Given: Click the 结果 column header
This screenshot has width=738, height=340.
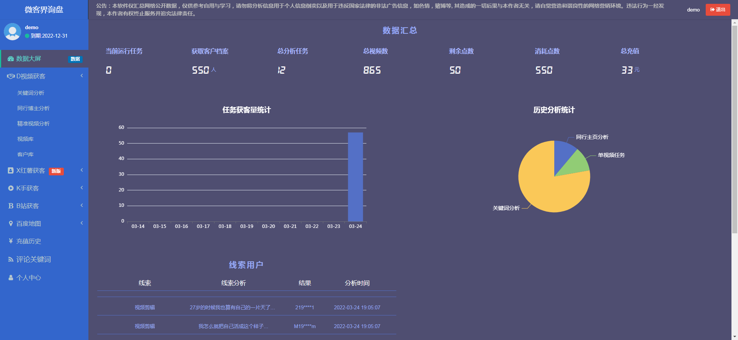Looking at the screenshot, I should coord(305,283).
